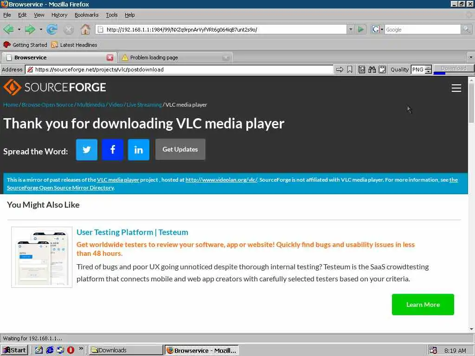The height and width of the screenshot is (356, 475).
Task: Open the Latest Headlines feed bookmark
Action: point(74,45)
